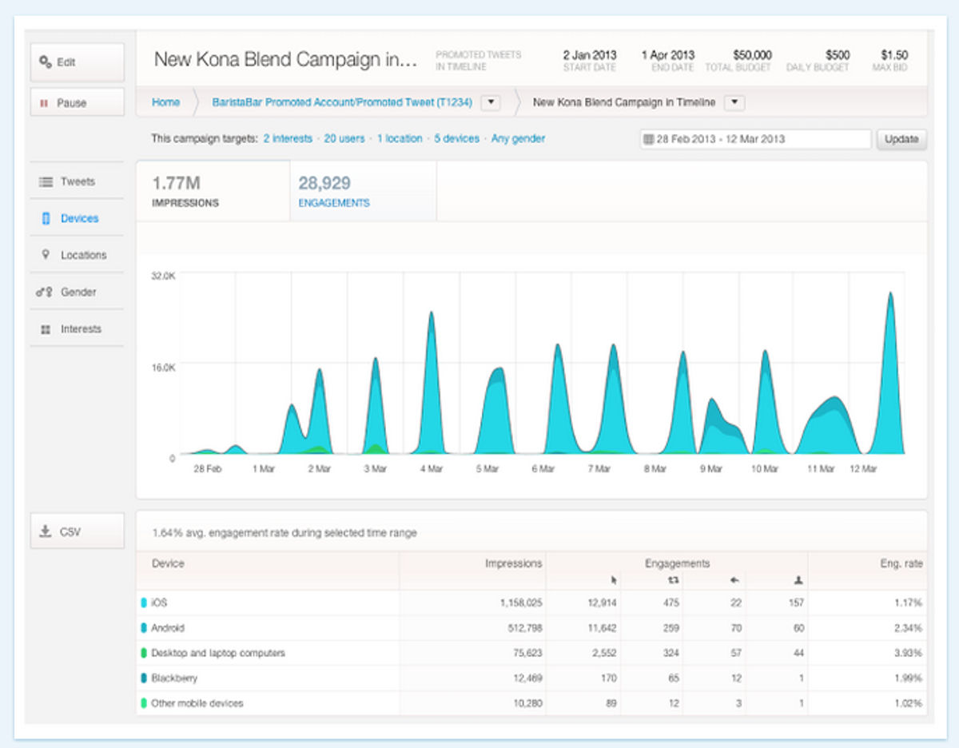Click the retweet column icon in Engagements

coord(673,579)
